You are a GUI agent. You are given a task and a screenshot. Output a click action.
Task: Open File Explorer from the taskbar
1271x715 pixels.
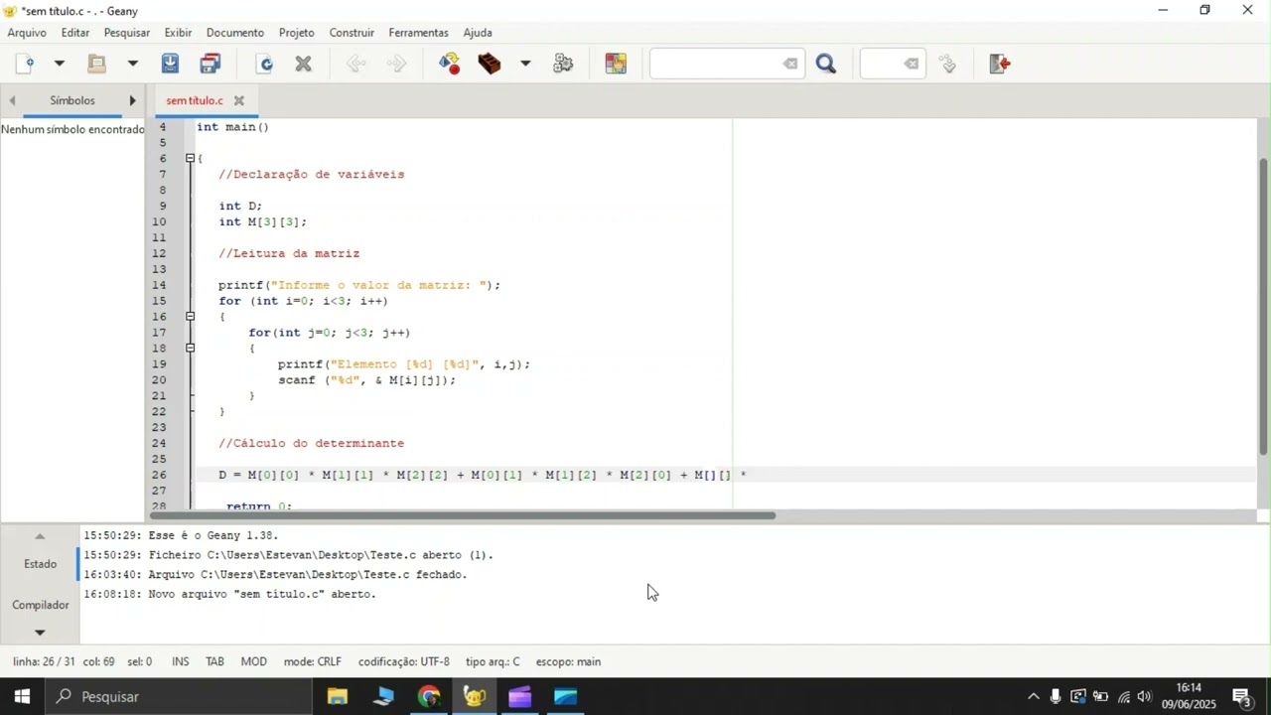click(x=338, y=697)
